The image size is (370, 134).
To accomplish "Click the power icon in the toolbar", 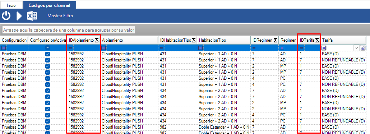I will (x=6, y=16).
